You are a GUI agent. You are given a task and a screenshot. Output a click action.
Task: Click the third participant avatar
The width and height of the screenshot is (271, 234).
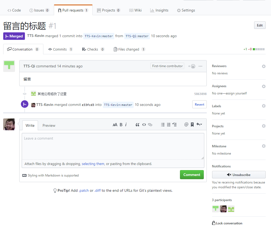[231, 209]
